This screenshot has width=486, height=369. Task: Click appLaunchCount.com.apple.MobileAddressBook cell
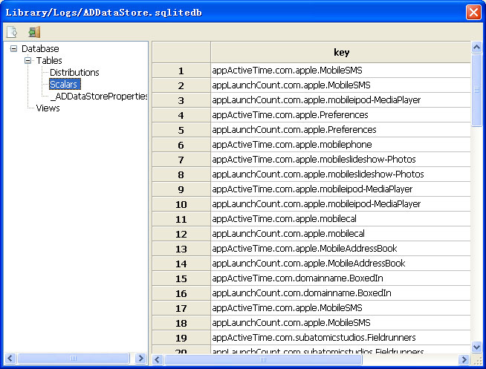(340, 264)
